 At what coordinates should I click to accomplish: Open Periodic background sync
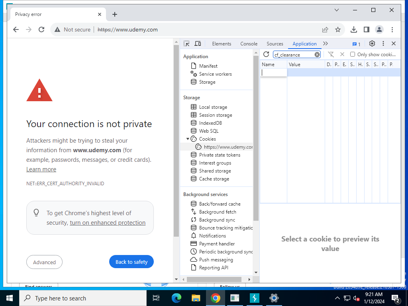coord(226,252)
